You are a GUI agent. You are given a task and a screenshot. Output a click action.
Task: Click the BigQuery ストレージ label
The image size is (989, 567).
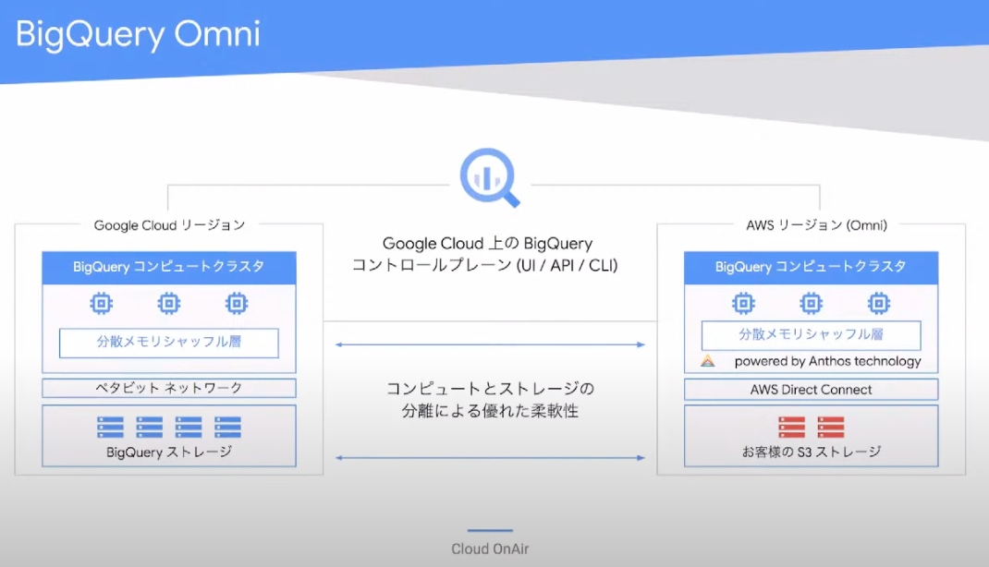pyautogui.click(x=169, y=452)
